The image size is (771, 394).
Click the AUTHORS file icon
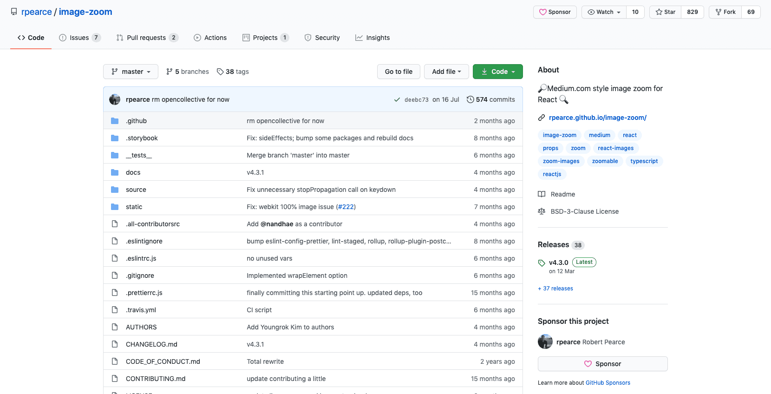coord(115,327)
